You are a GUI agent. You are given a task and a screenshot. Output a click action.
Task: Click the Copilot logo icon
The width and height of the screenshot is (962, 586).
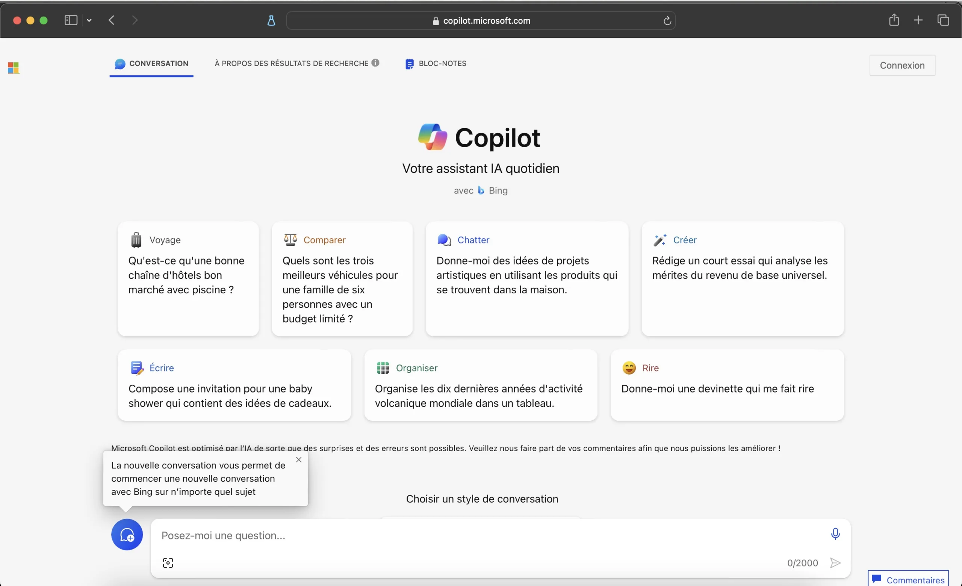tap(432, 137)
